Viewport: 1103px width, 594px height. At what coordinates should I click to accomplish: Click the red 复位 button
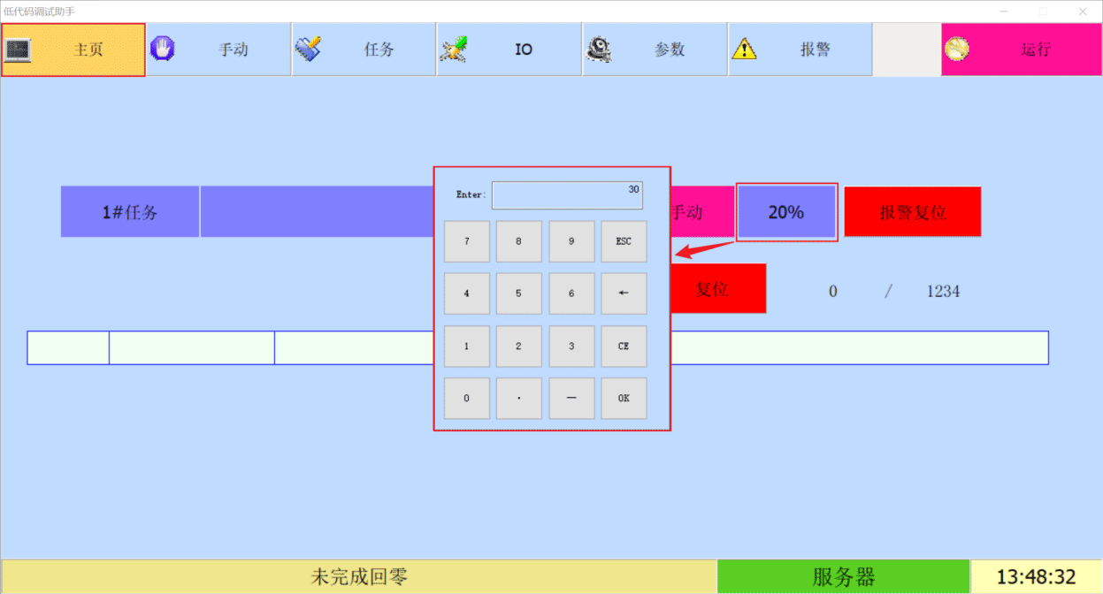click(718, 289)
